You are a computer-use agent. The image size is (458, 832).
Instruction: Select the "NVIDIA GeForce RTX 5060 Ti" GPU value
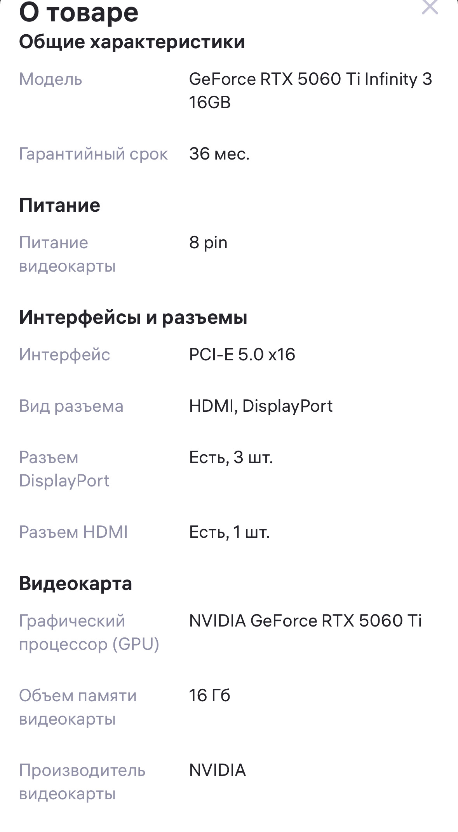click(305, 621)
